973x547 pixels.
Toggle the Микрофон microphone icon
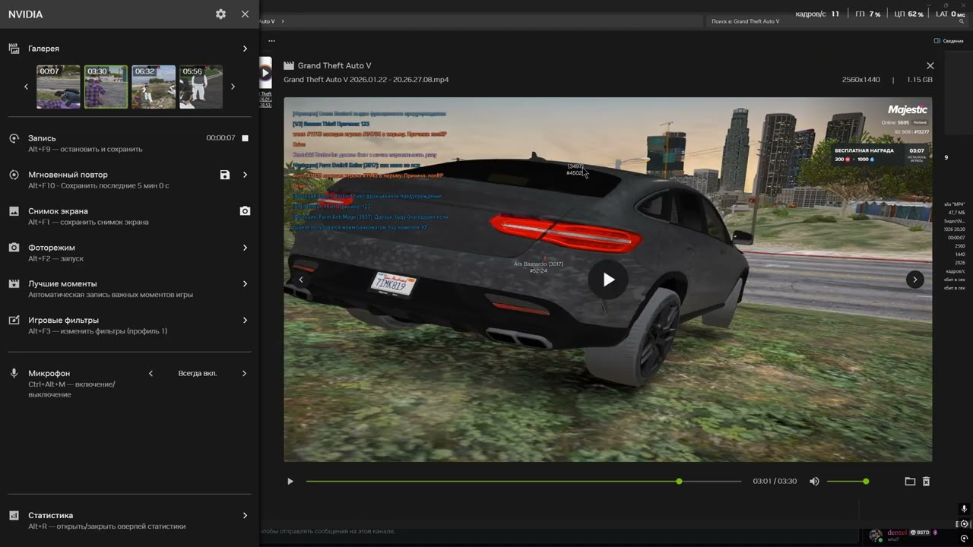pyautogui.click(x=14, y=374)
